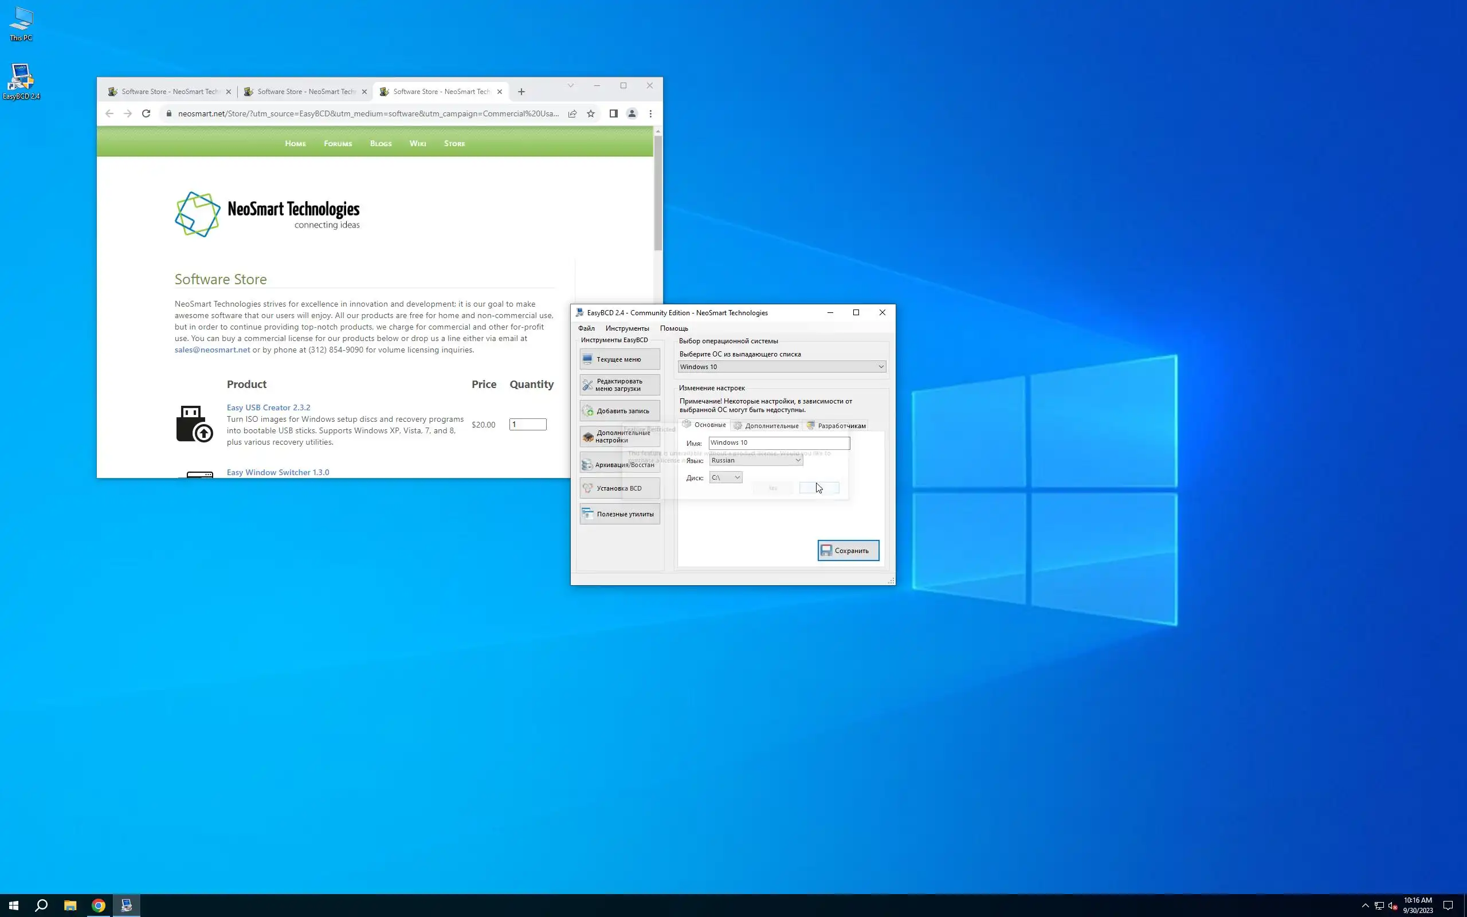Click the share page icon in address bar
Viewport: 1467px width, 917px height.
pyautogui.click(x=572, y=113)
